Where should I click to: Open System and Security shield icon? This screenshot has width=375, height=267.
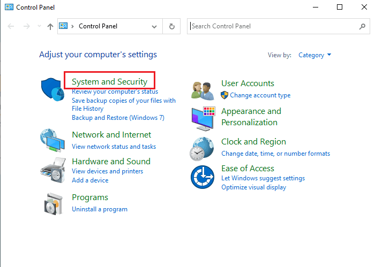(52, 89)
